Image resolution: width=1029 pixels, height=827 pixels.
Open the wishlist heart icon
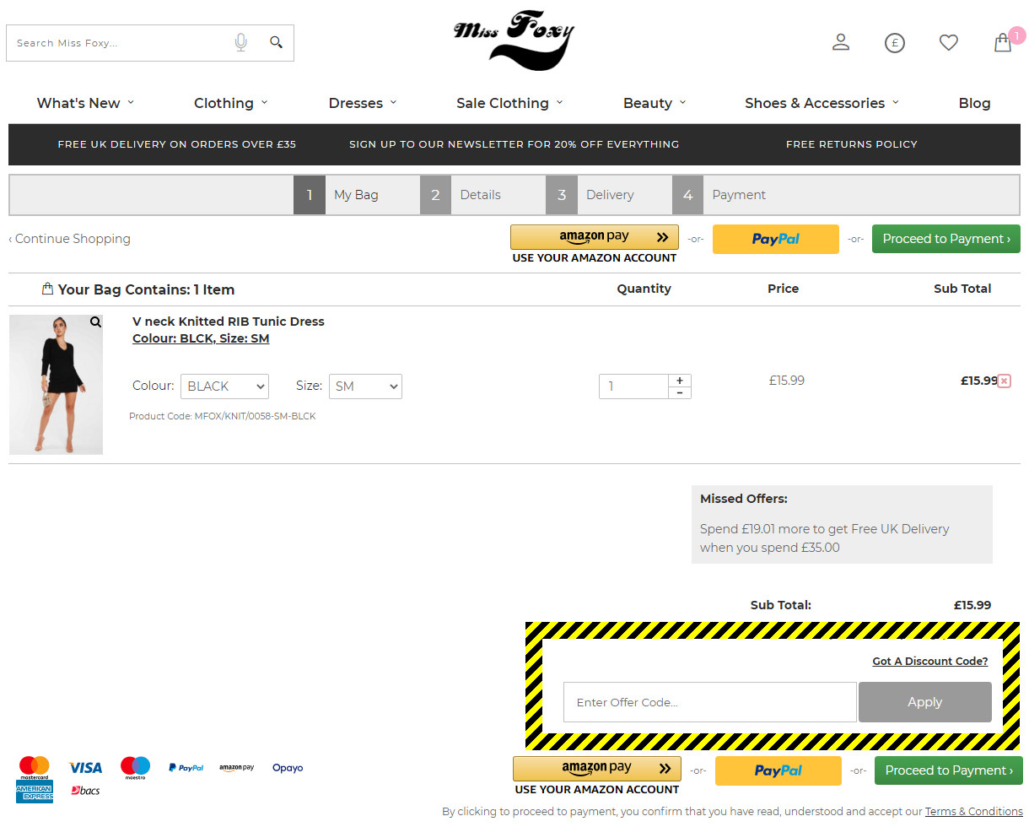click(x=949, y=42)
